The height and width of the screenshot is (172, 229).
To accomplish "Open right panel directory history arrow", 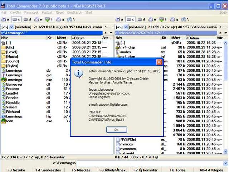I will point(226,33).
